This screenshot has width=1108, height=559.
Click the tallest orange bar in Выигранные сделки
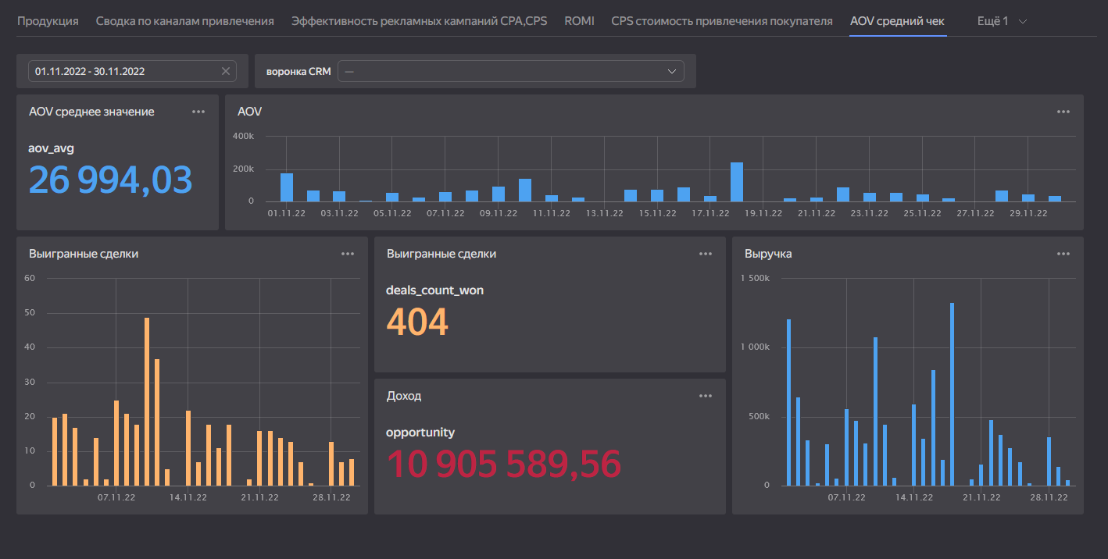pos(147,402)
